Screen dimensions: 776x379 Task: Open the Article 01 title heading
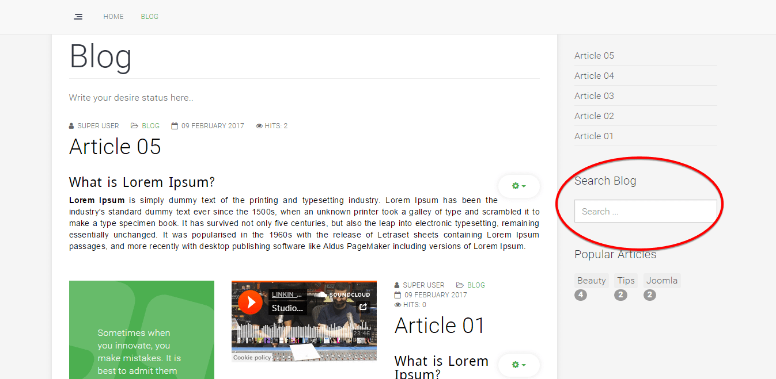[x=440, y=326]
